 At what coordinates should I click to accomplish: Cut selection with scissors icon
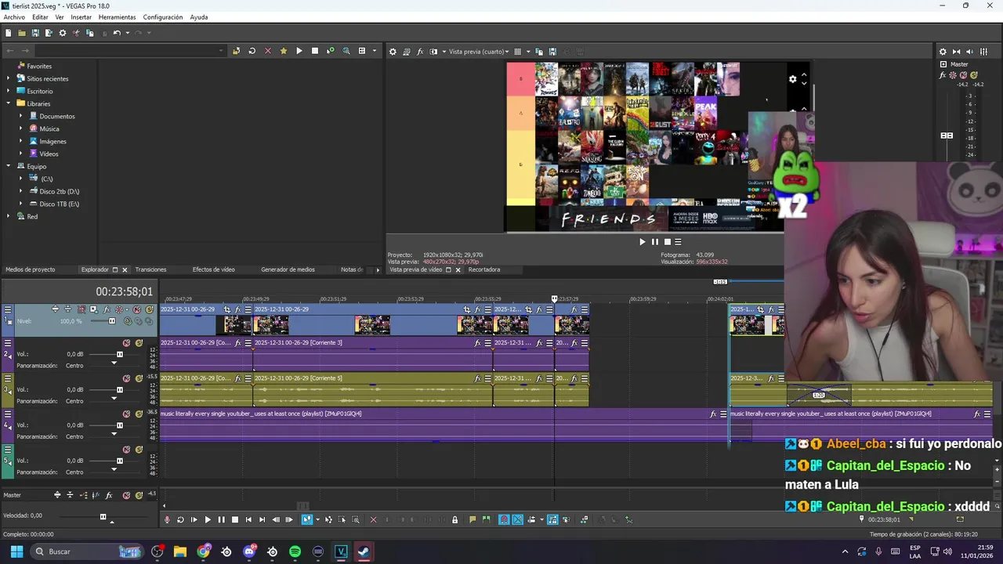coord(76,33)
